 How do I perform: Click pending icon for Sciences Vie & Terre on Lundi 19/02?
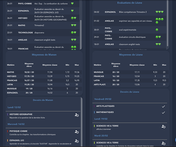[163, 126]
